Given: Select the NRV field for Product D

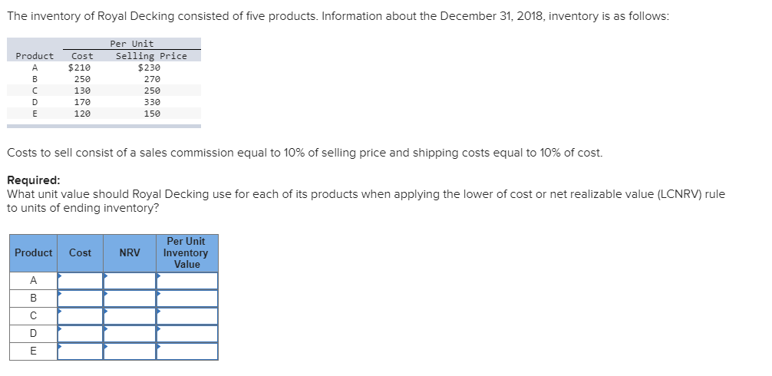Looking at the screenshot, I should pos(130,334).
